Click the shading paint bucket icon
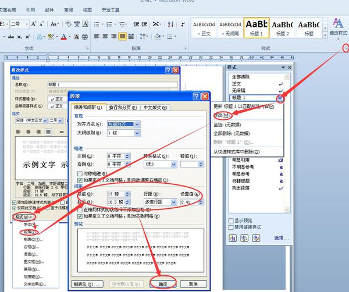The height and width of the screenshot is (292, 349). [x=158, y=36]
